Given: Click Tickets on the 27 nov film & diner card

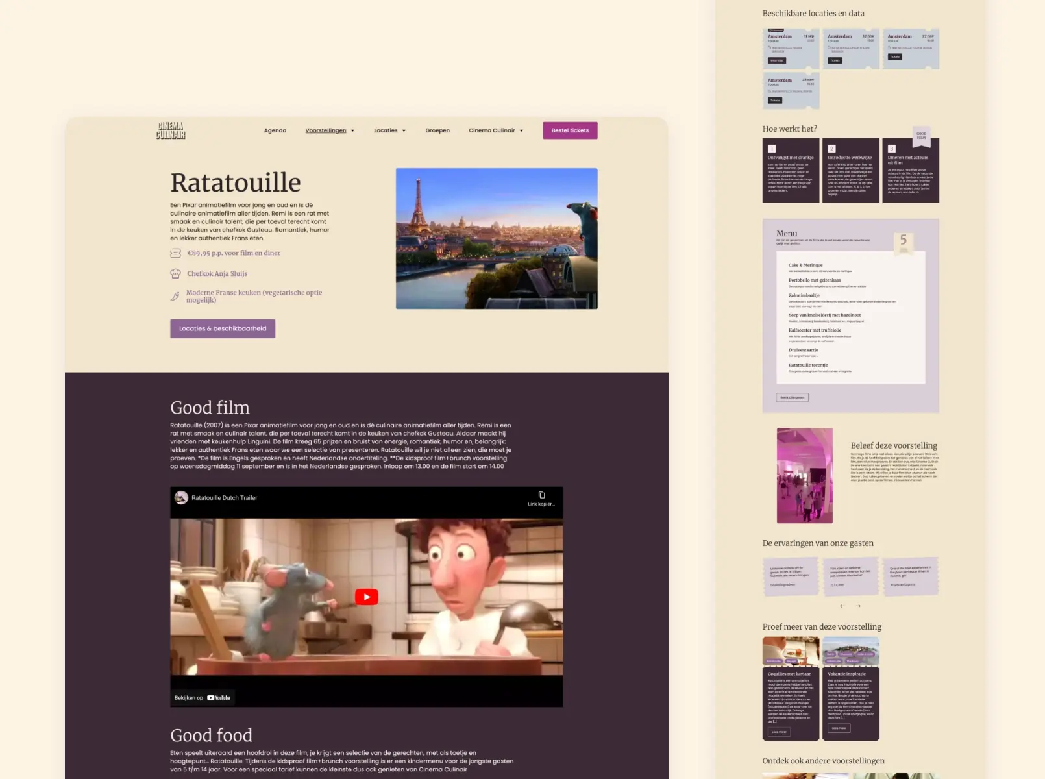Looking at the screenshot, I should coord(895,56).
